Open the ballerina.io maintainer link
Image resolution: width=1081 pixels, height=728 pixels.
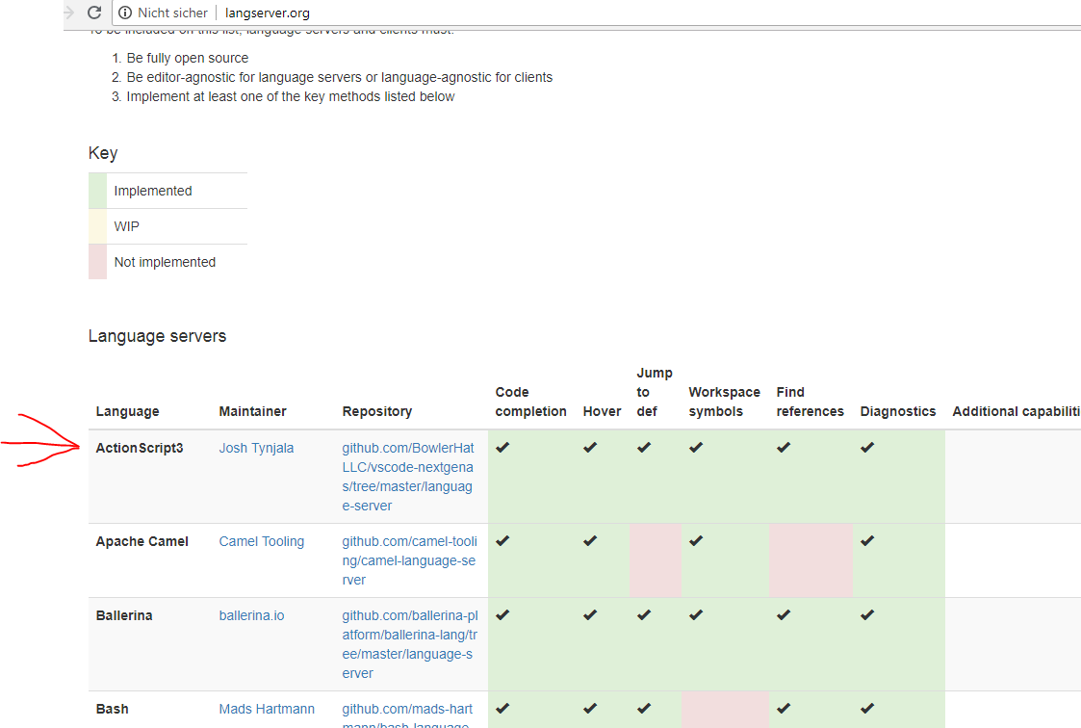click(x=251, y=614)
